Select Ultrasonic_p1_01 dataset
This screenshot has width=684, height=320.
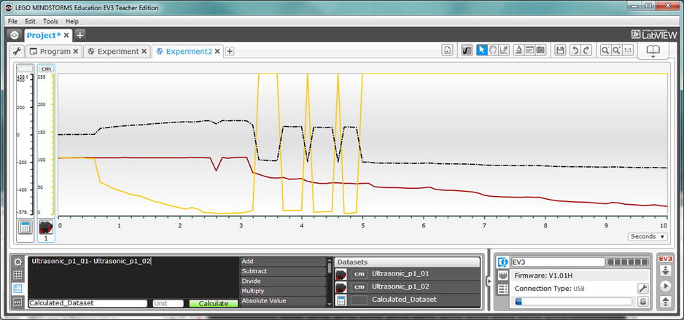[408, 274]
